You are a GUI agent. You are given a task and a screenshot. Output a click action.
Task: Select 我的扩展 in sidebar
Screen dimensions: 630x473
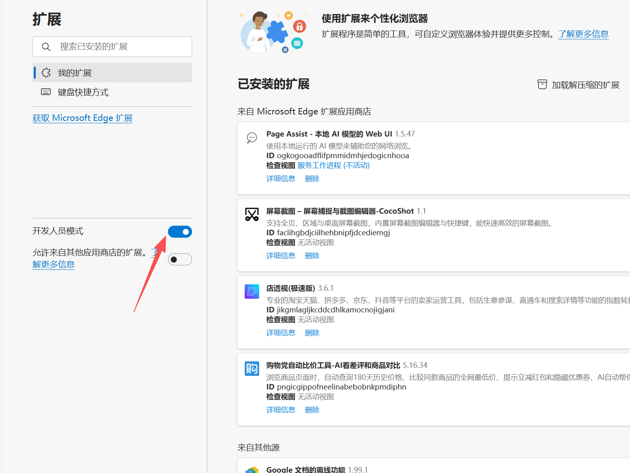click(74, 73)
